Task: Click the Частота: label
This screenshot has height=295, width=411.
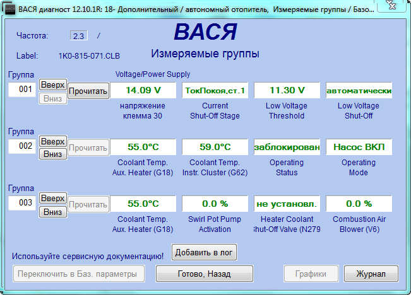Action: coord(32,35)
